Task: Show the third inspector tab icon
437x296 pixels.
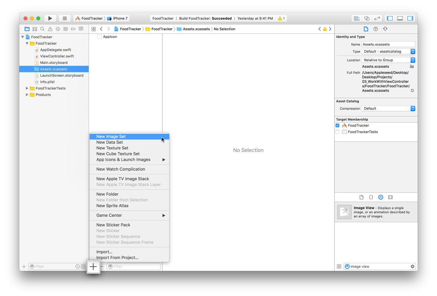Action: (x=385, y=29)
